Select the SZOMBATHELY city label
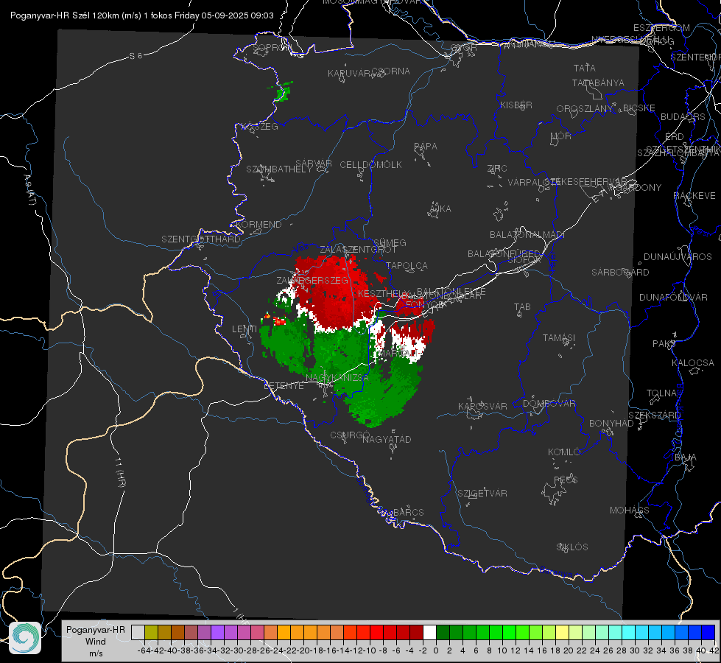The image size is (721, 663). (279, 169)
